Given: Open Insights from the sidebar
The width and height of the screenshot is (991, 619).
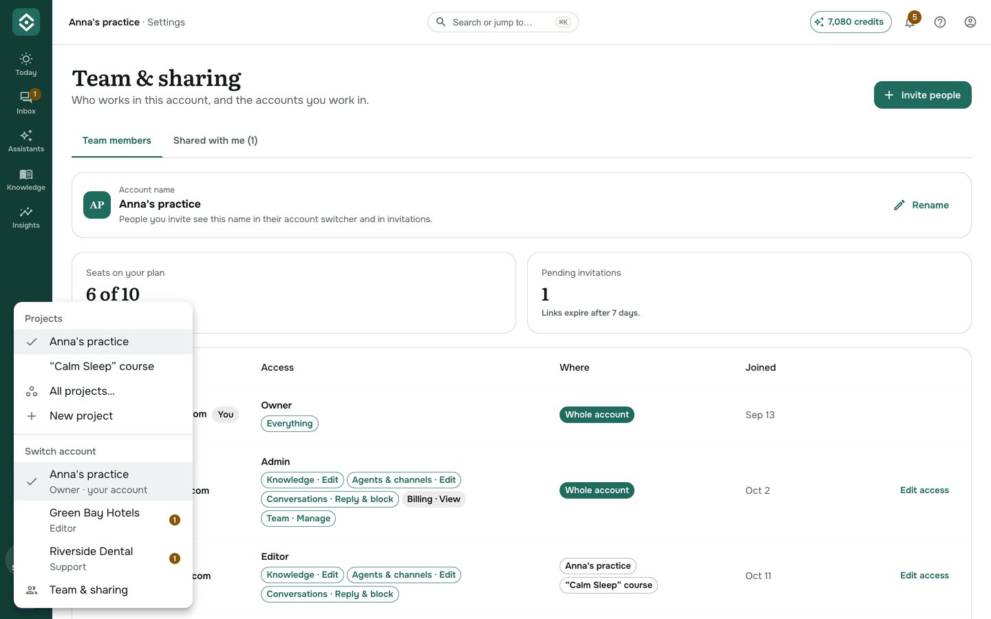Looking at the screenshot, I should coord(26,217).
